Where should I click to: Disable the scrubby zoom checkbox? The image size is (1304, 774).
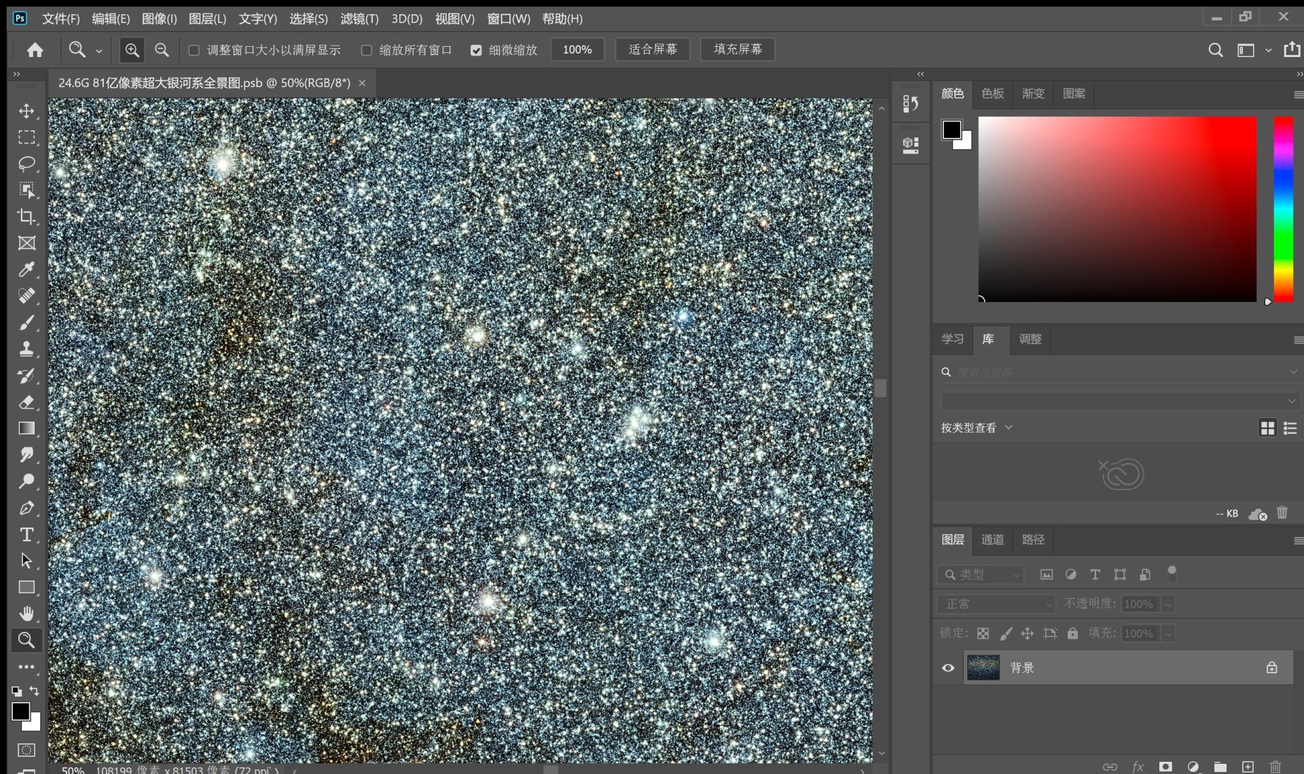click(476, 50)
